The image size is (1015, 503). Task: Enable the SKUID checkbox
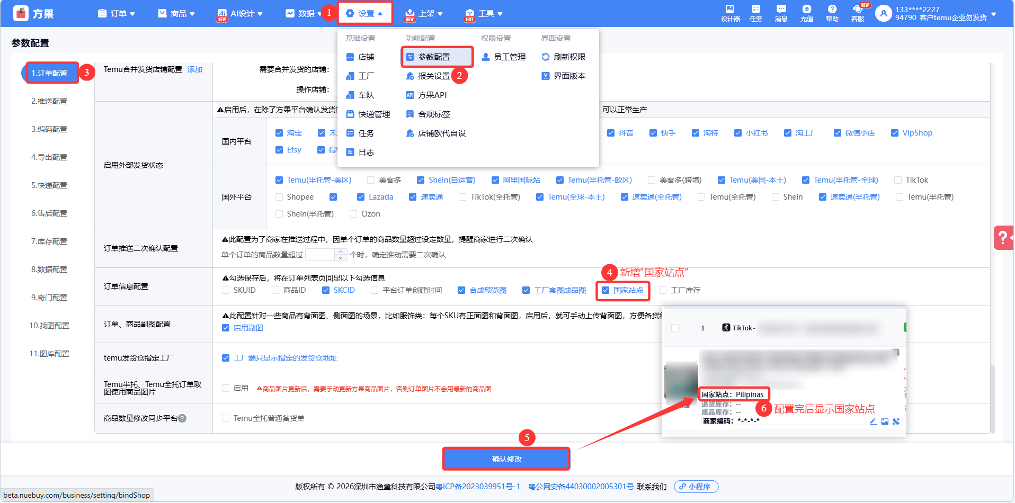226,290
